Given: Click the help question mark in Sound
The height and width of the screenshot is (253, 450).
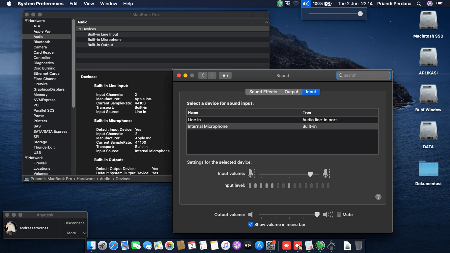Looking at the screenshot, I should pos(378,197).
